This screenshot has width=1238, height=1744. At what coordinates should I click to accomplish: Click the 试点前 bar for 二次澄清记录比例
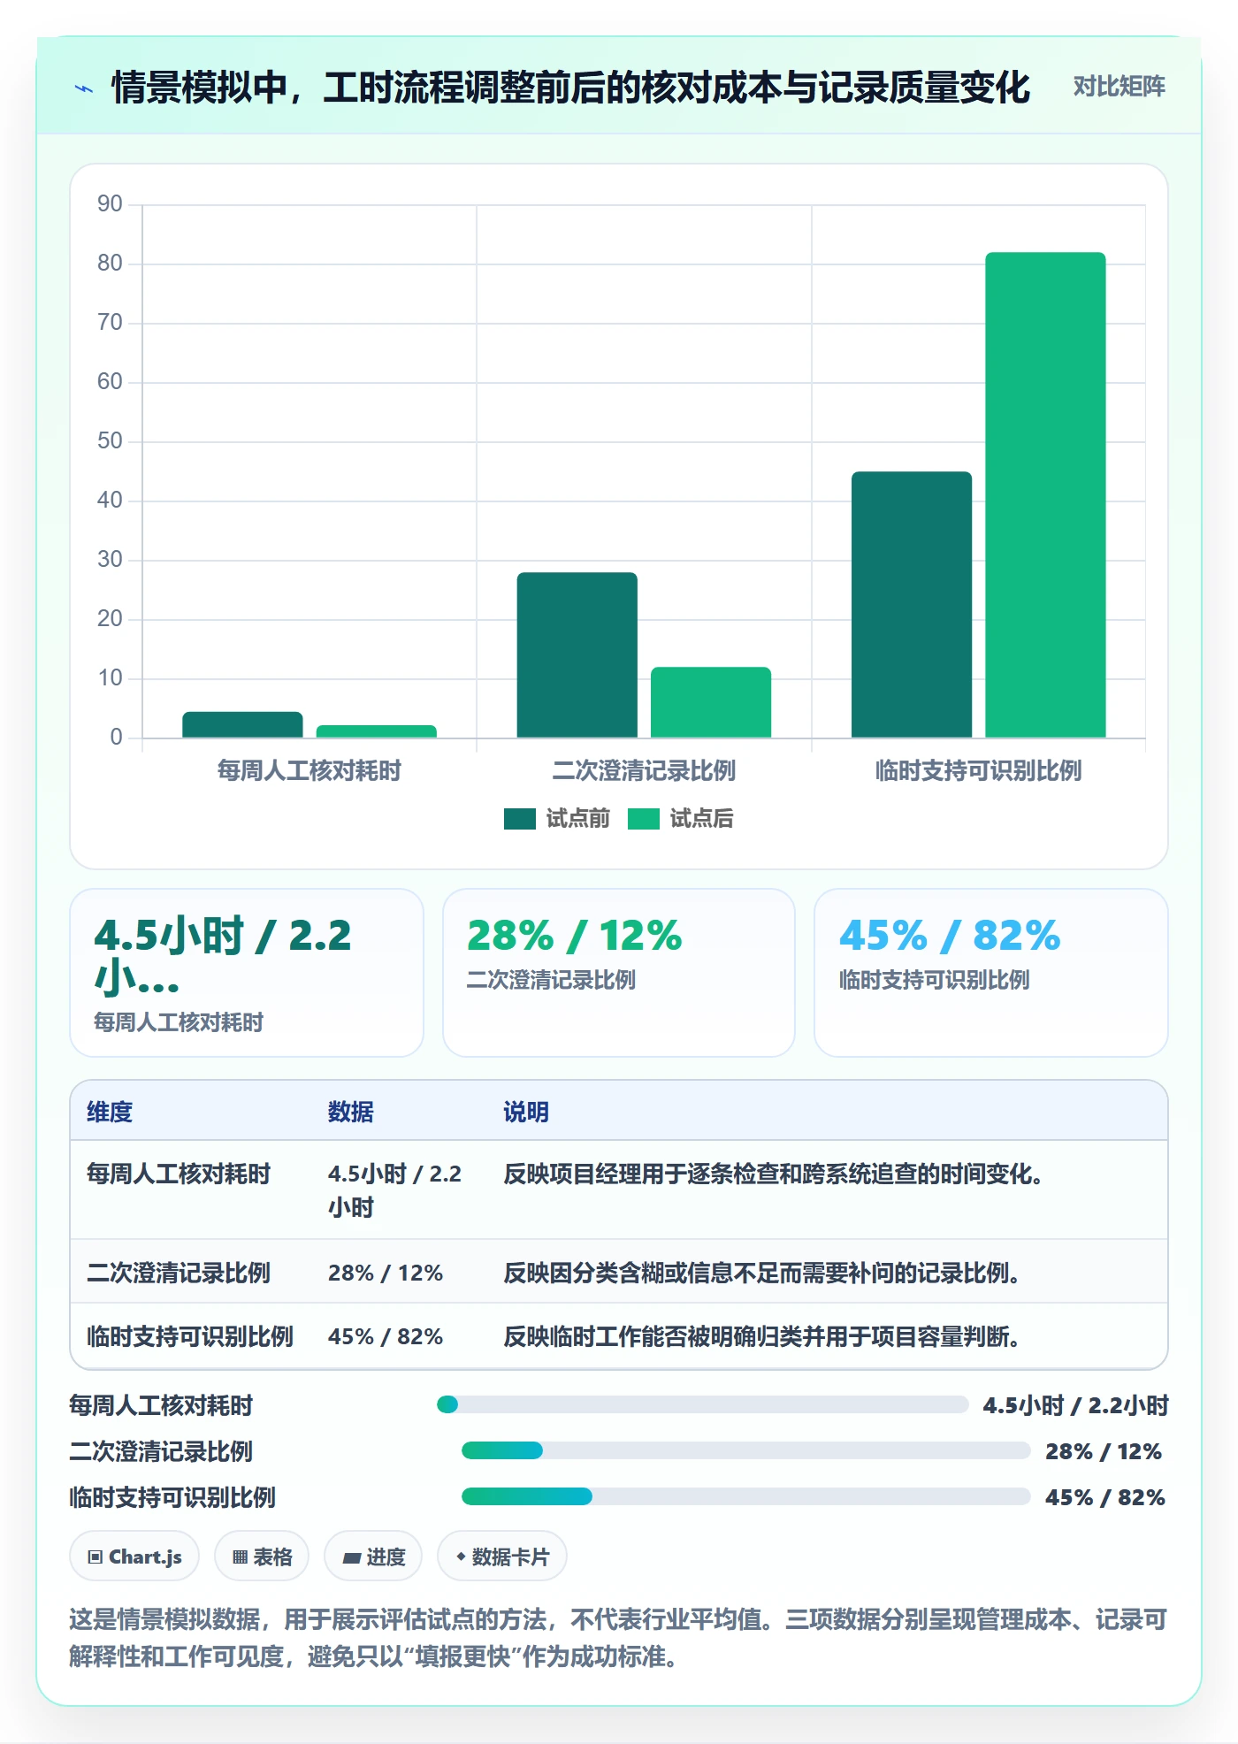(x=577, y=655)
